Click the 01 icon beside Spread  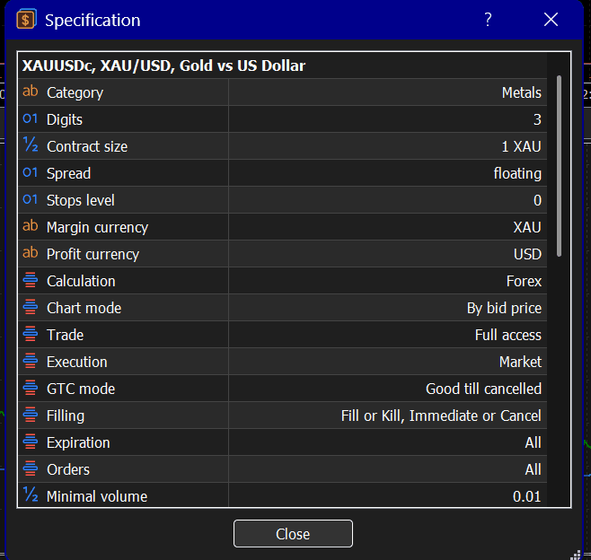(31, 172)
